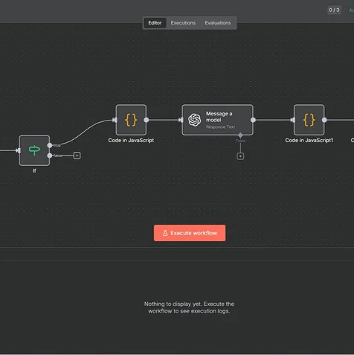The height and width of the screenshot is (355, 354).
Task: Click the Tools diamond connector
Action: coord(240,135)
